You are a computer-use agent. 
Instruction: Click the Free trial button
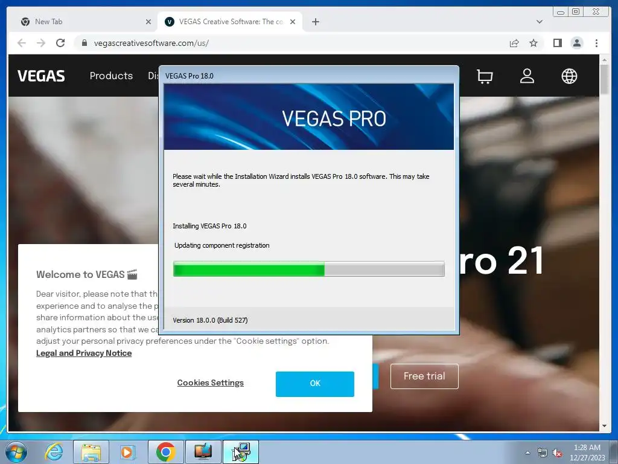(424, 376)
